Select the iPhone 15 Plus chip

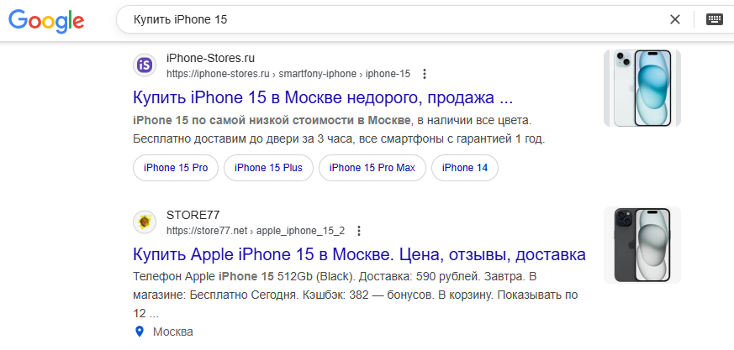tap(268, 168)
